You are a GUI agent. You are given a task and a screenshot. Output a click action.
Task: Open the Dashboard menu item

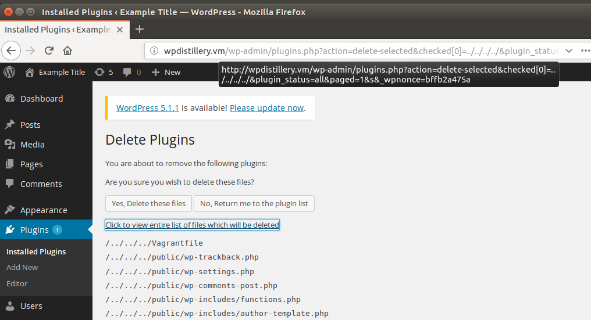coord(41,99)
